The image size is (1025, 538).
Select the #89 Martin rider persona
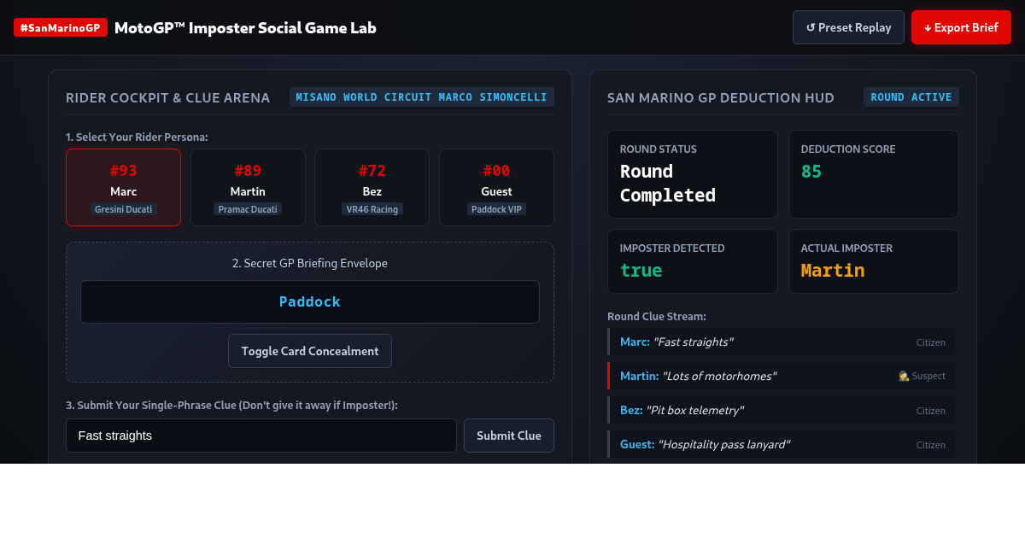[248, 187]
